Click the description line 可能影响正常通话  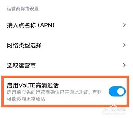tap(26, 99)
